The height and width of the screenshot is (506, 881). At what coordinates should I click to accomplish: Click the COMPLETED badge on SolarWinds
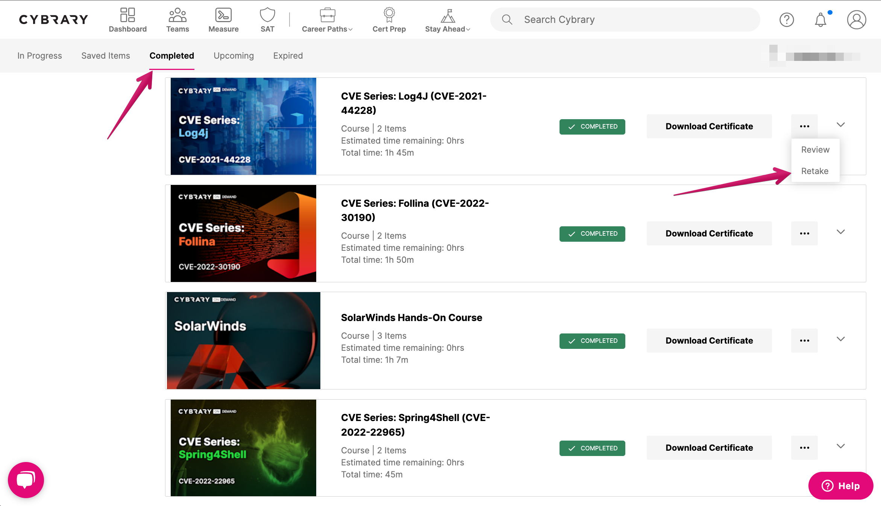coord(592,341)
